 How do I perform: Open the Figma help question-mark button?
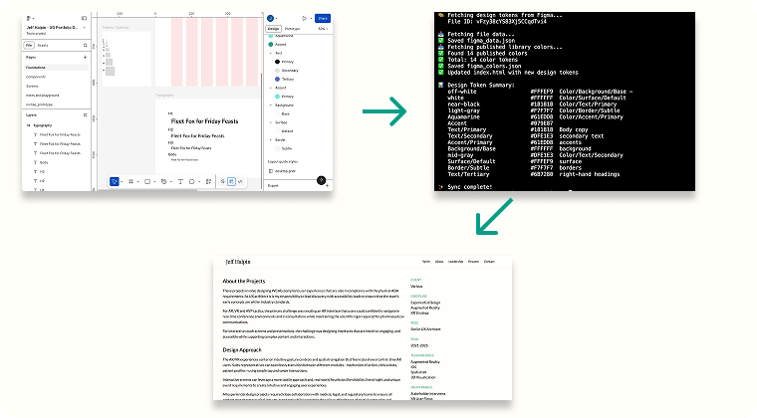tap(321, 180)
